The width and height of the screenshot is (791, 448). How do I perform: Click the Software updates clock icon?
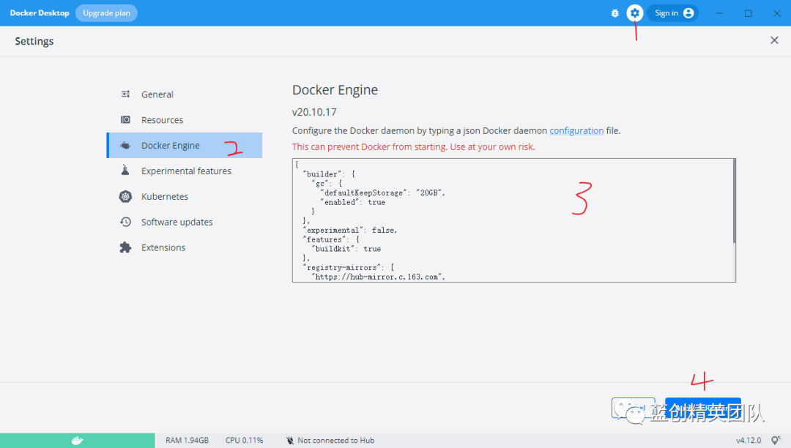[126, 222]
